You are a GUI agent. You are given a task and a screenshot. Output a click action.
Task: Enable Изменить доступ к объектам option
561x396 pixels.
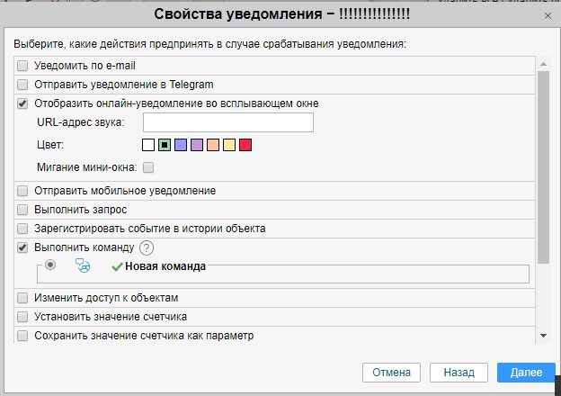[x=22, y=298]
